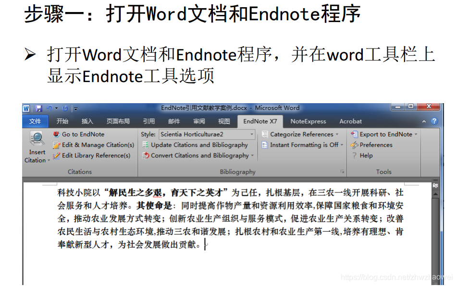
Task: Open the 引用 tab
Action: (149, 121)
